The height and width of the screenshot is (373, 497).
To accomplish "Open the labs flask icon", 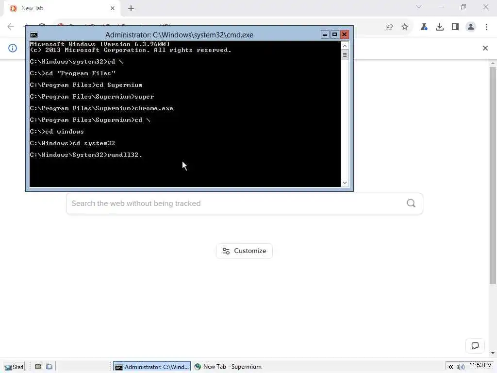I will click(424, 27).
